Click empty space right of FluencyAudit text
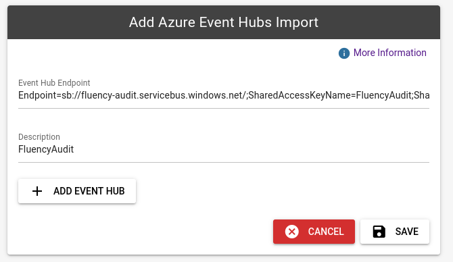This screenshot has width=453, height=262. pos(252,149)
